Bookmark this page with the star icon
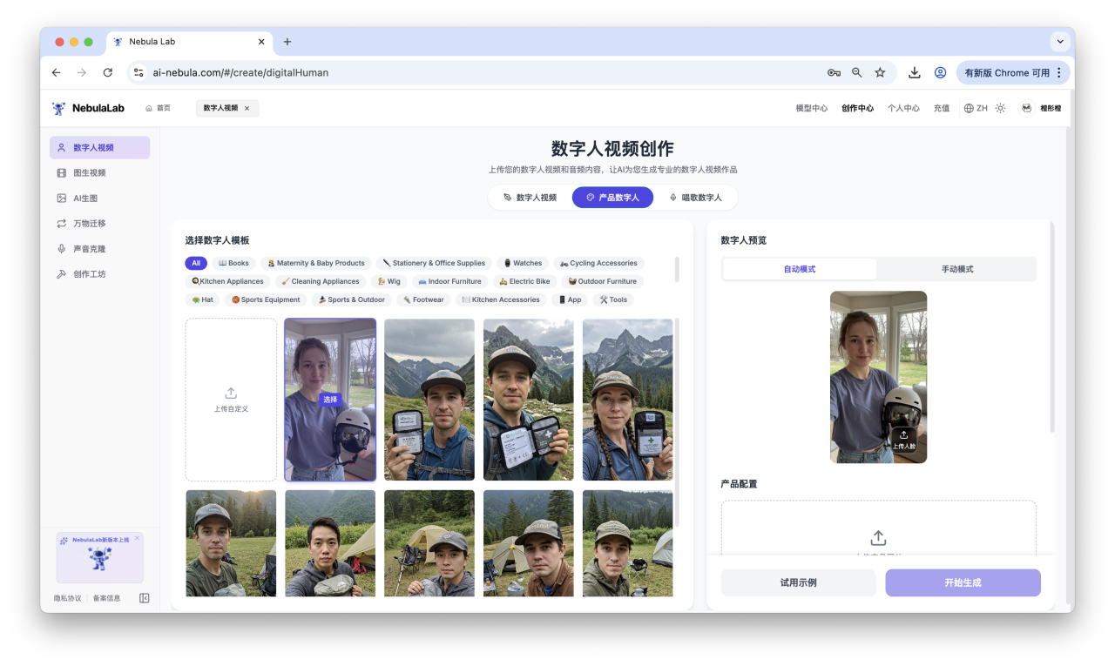Image resolution: width=1115 pixels, height=666 pixels. pyautogui.click(x=880, y=72)
